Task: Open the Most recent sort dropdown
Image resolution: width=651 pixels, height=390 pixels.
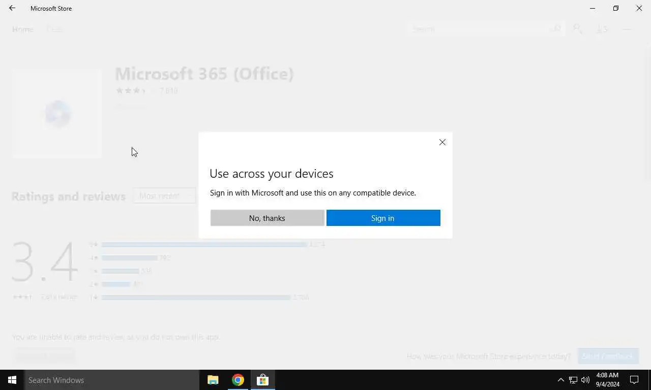Action: pos(165,196)
